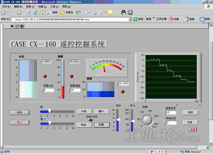This screenshot has height=154, width=213.
Task: Click the Print toolbar icon
Action: [94, 13]
